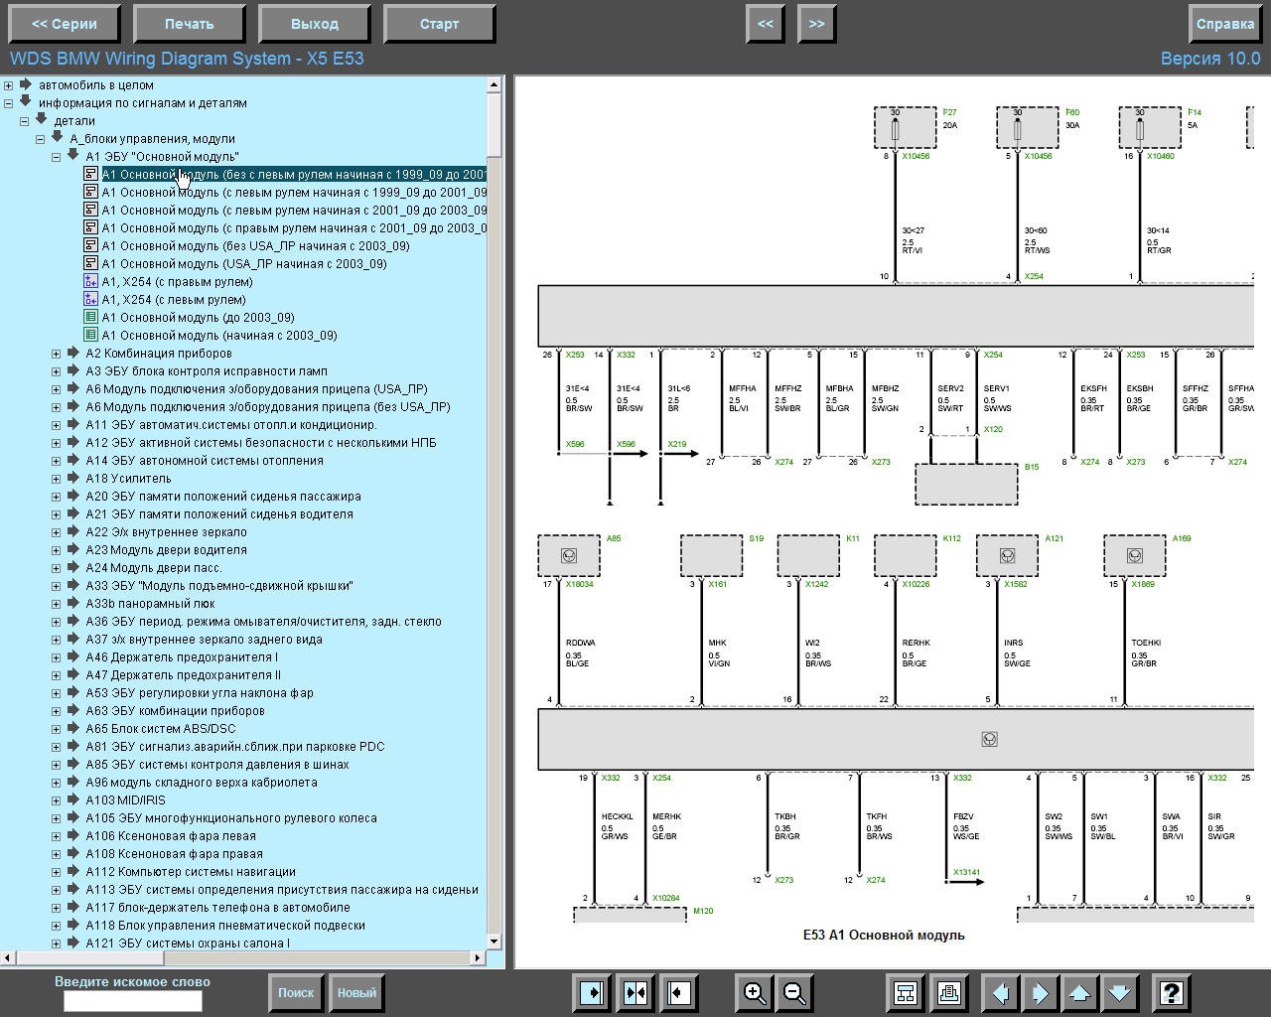Select A23 Модуль двери водителя
Image resolution: width=1271 pixels, height=1017 pixels.
[x=166, y=549]
